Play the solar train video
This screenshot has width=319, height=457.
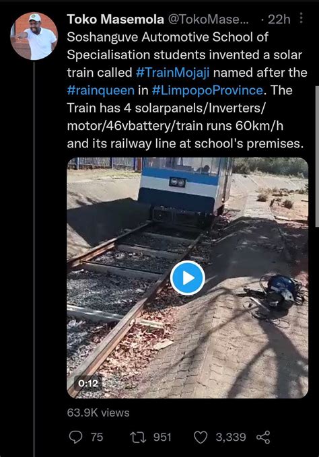click(x=187, y=278)
